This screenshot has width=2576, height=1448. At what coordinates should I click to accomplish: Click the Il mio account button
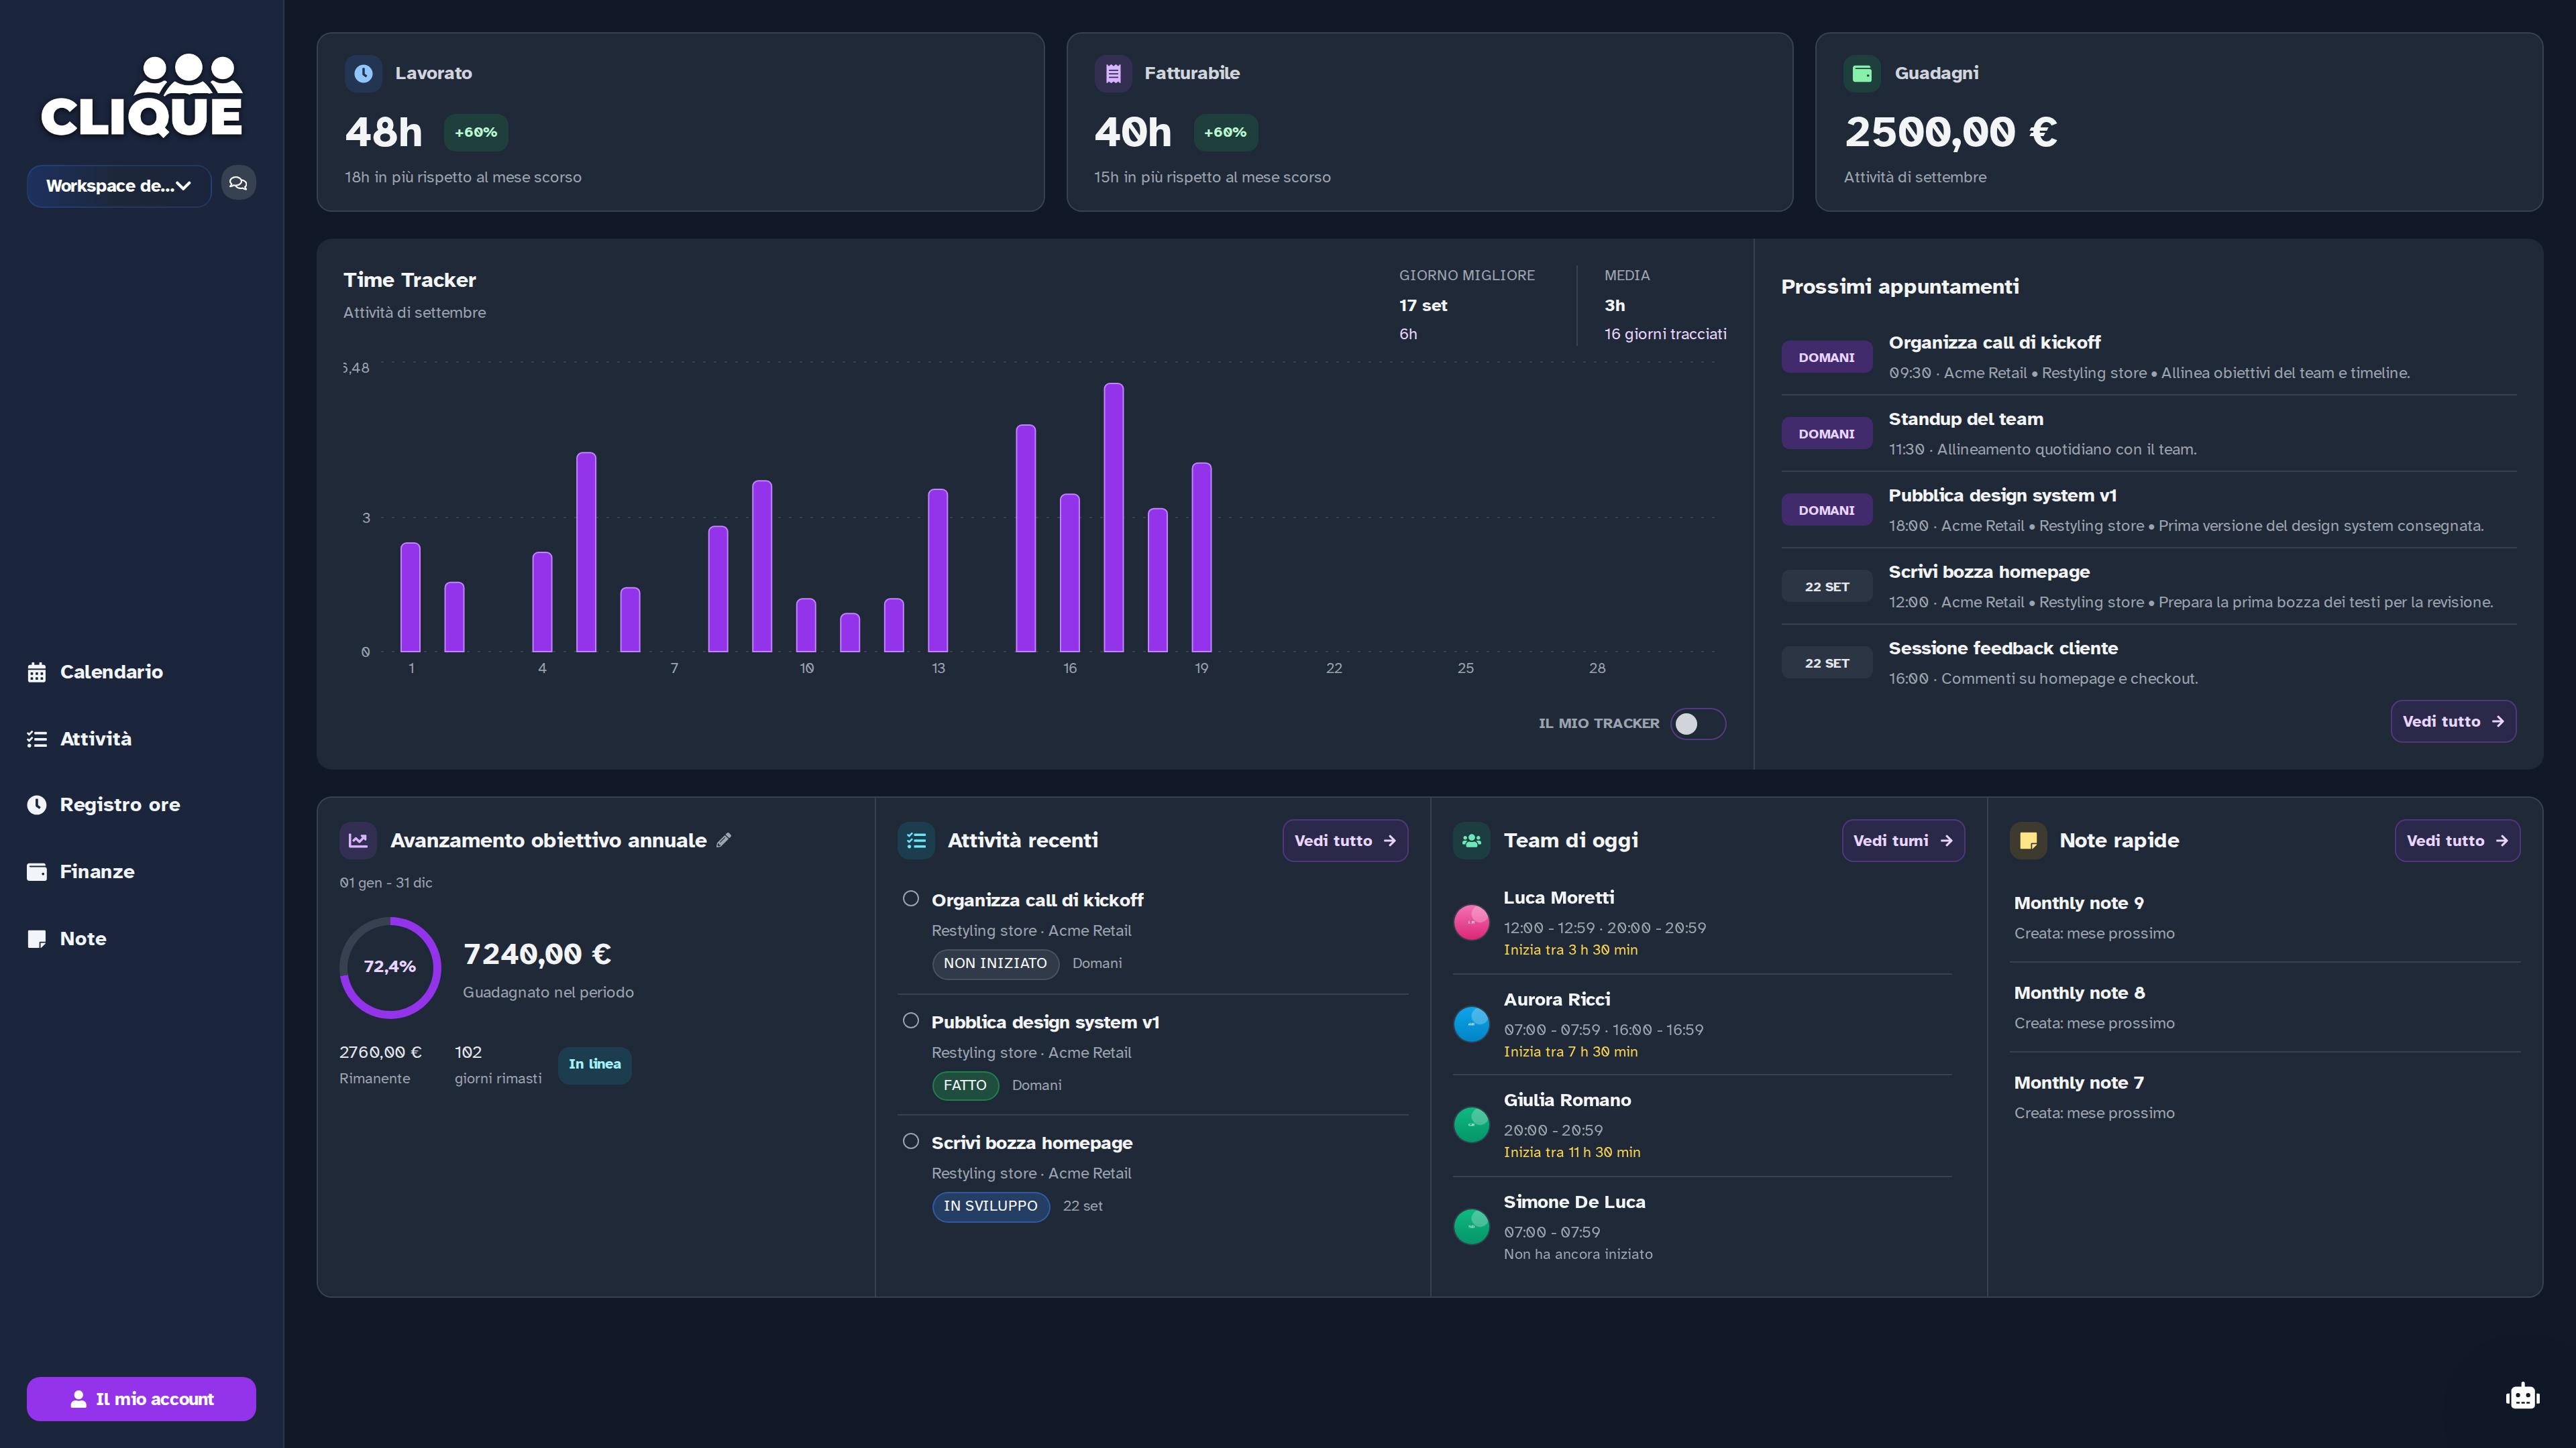[x=141, y=1399]
